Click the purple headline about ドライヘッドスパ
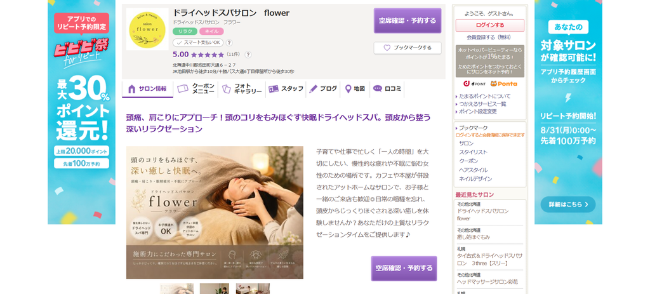 [x=279, y=123]
